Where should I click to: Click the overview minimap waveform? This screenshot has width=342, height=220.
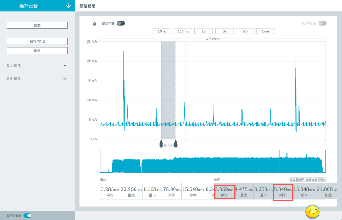point(213,162)
